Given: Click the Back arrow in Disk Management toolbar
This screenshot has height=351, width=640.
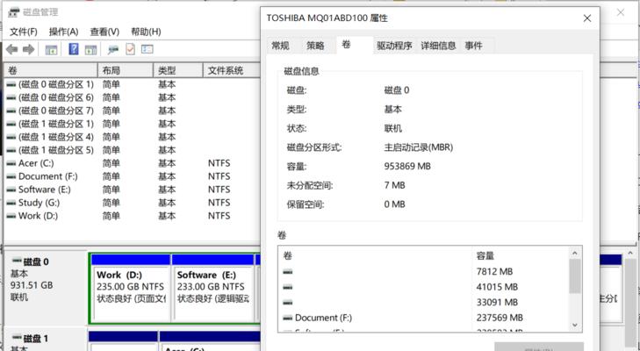Looking at the screenshot, I should coord(11,50).
